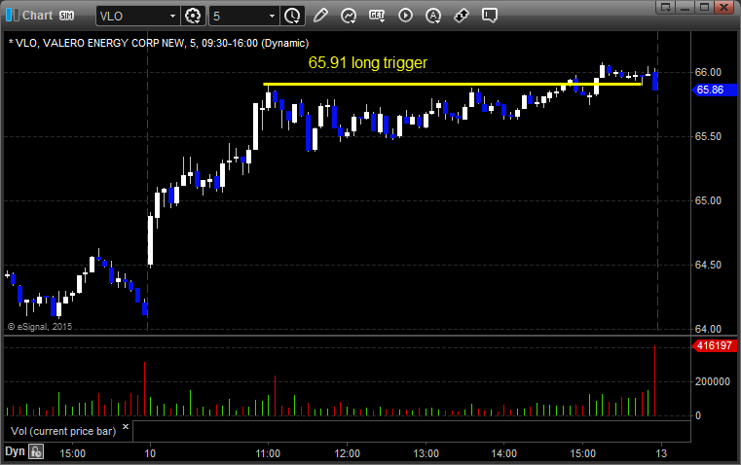
Task: Open the time template clock menu
Action: 292,16
